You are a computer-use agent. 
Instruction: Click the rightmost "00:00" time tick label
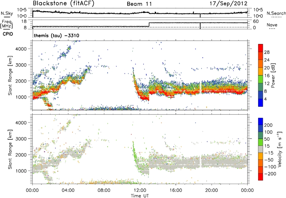247,190
